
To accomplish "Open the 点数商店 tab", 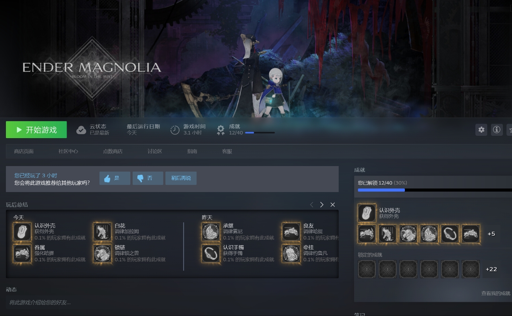I will [x=113, y=152].
